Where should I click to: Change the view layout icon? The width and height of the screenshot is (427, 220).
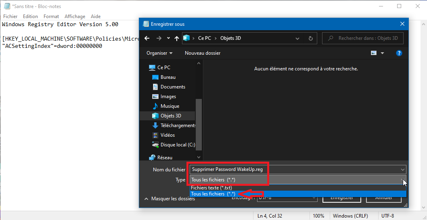[374, 53]
